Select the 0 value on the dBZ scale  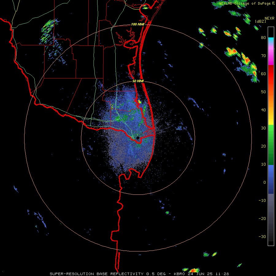click(x=265, y=182)
